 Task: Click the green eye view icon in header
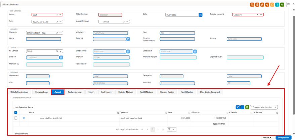pos(282,4)
